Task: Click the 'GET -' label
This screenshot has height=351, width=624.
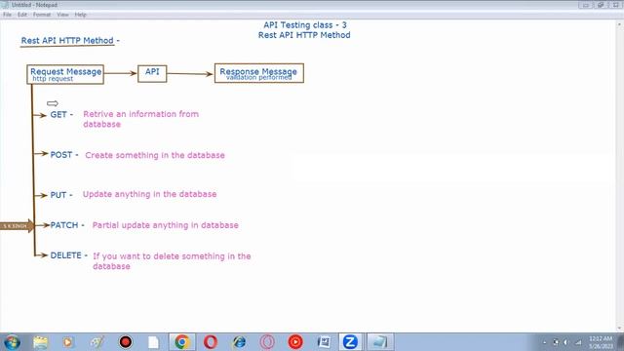Action: click(61, 115)
